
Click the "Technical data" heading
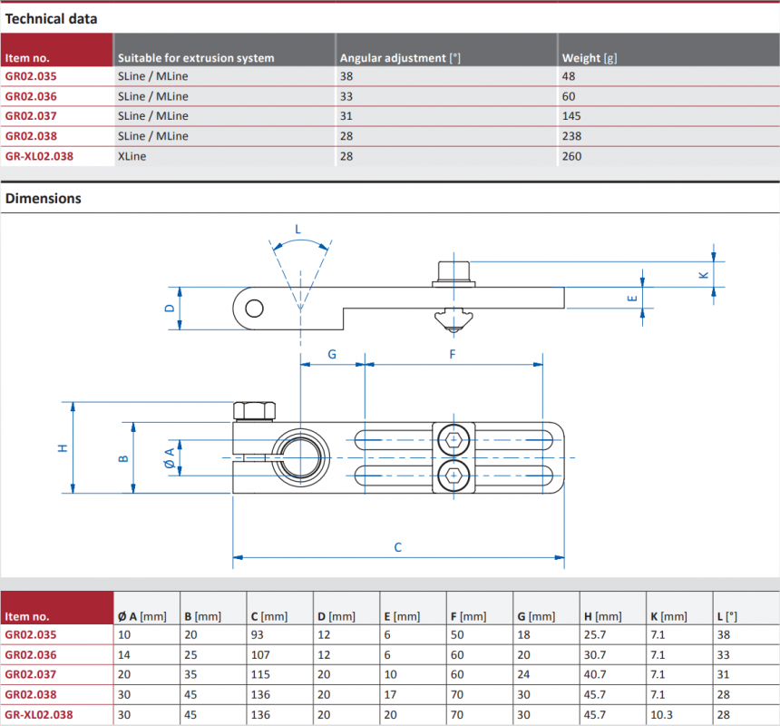(51, 19)
